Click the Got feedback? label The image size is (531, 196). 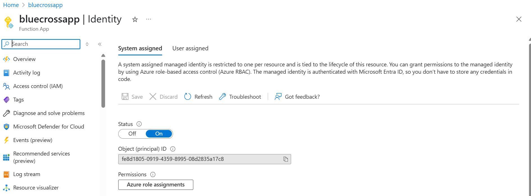point(302,97)
